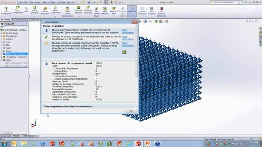This screenshot has height=147, width=262.
Task: Open Bill of Materials tool
Action: point(105,11)
